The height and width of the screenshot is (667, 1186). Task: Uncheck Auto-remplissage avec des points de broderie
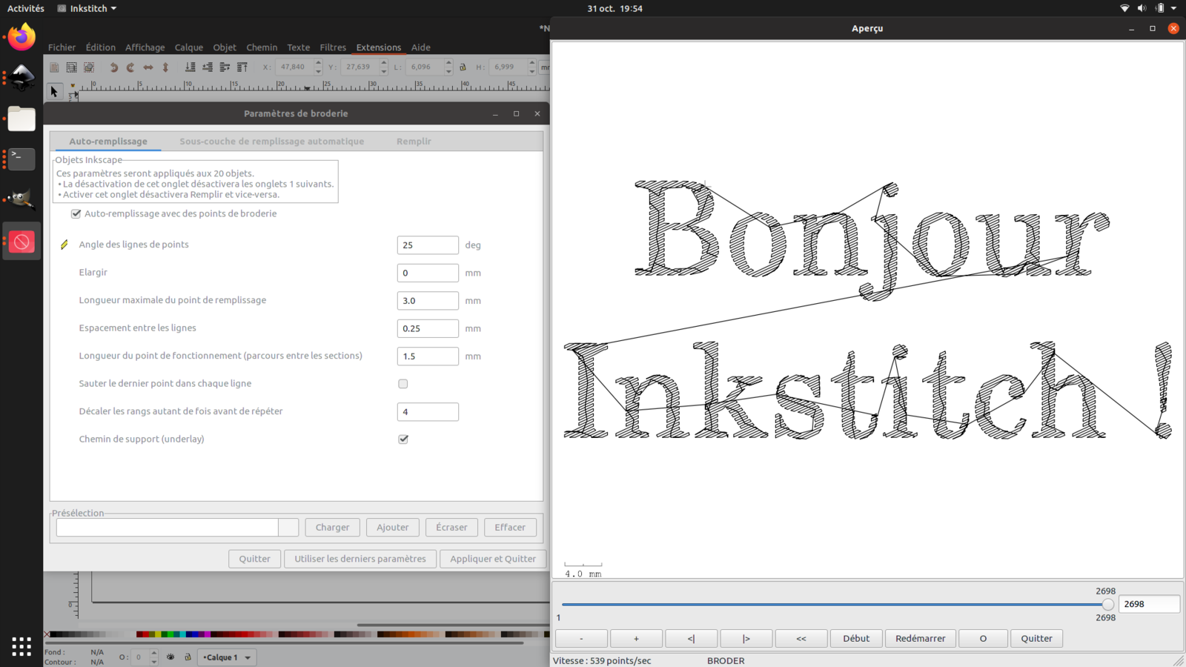[x=76, y=213]
